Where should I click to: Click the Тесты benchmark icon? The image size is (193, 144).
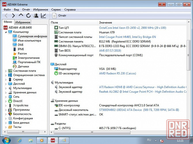[x=10, y=127]
